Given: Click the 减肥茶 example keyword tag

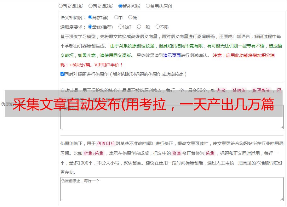Looking at the screenshot, I should pyautogui.click(x=239, y=90).
